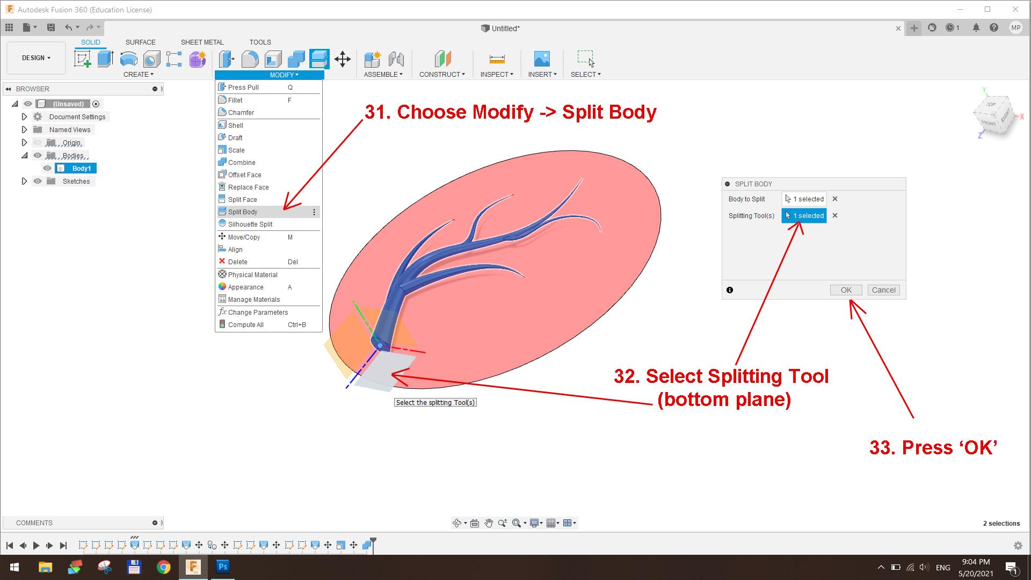Toggle visibility of the Origin folder
The image size is (1031, 580).
(x=38, y=142)
